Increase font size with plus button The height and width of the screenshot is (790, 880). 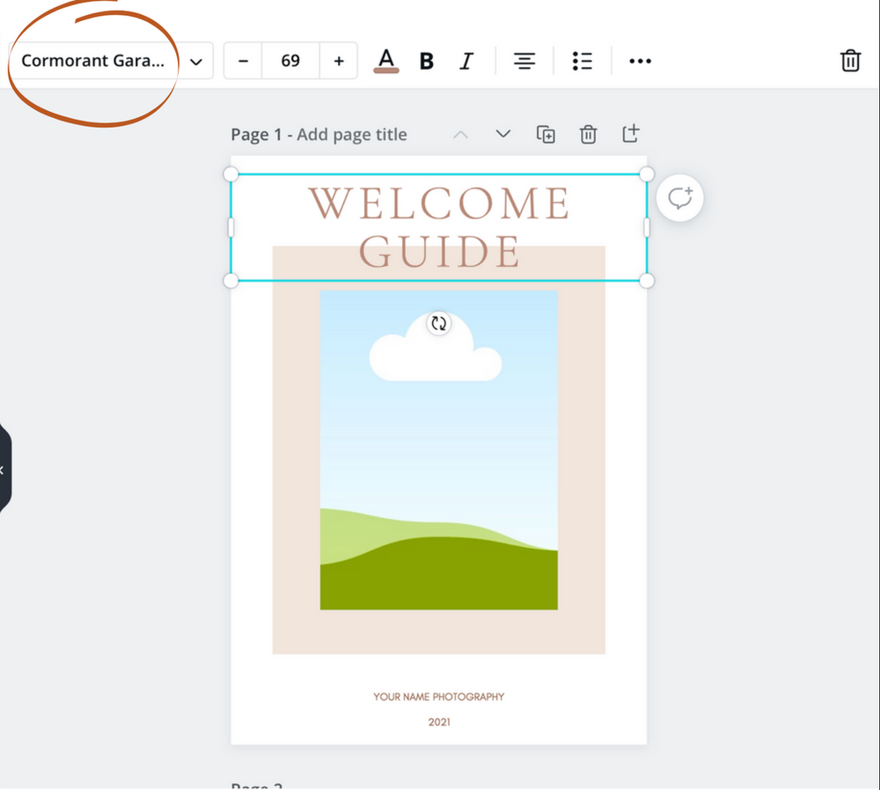click(x=339, y=61)
